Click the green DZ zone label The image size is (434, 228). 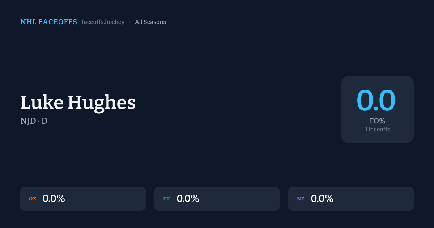167,199
